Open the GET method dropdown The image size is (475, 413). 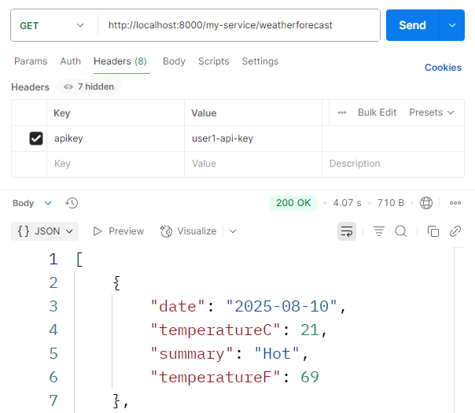[52, 25]
